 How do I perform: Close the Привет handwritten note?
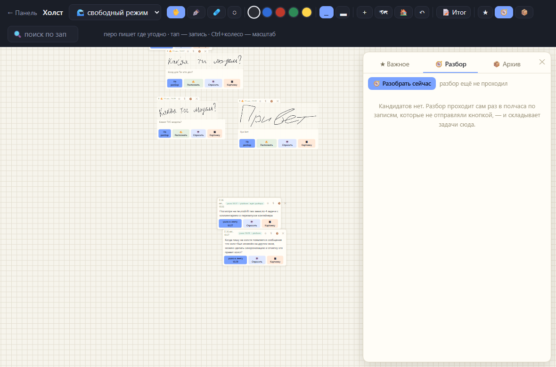pos(278,101)
